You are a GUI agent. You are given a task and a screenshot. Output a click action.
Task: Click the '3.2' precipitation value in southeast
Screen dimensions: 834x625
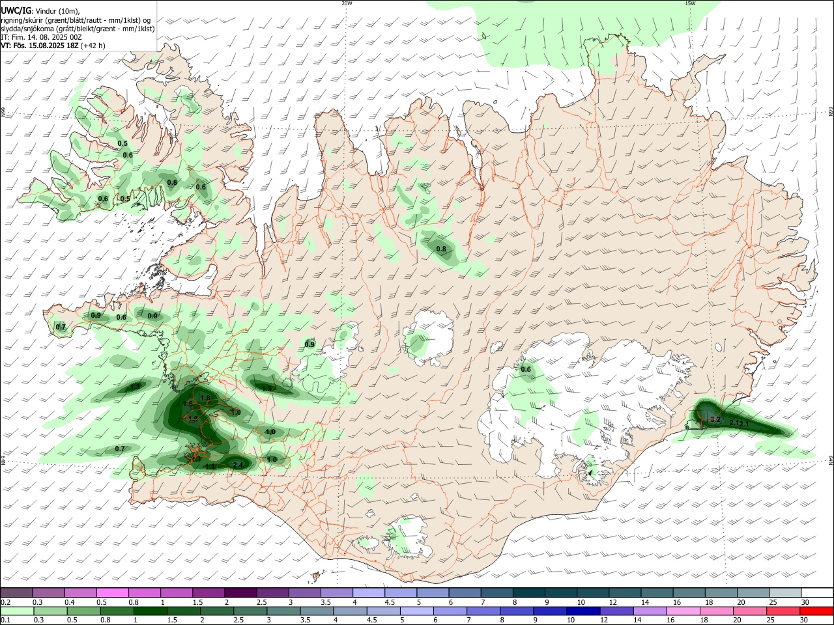point(715,419)
